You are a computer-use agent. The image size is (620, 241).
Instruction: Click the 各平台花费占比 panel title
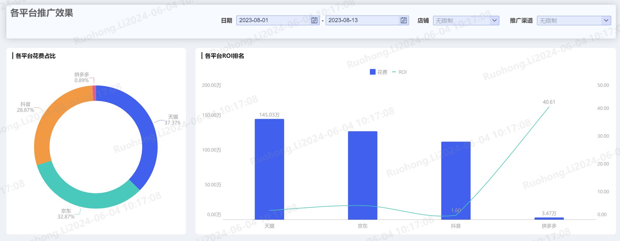pyautogui.click(x=35, y=56)
